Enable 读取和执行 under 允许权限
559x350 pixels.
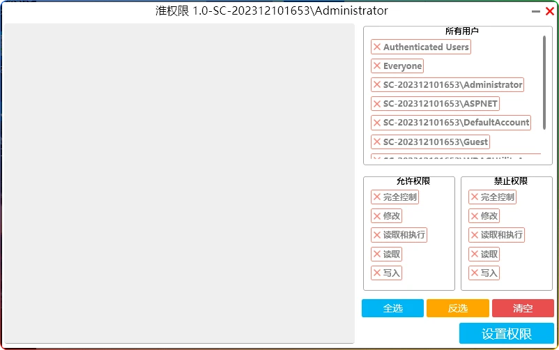tap(399, 235)
